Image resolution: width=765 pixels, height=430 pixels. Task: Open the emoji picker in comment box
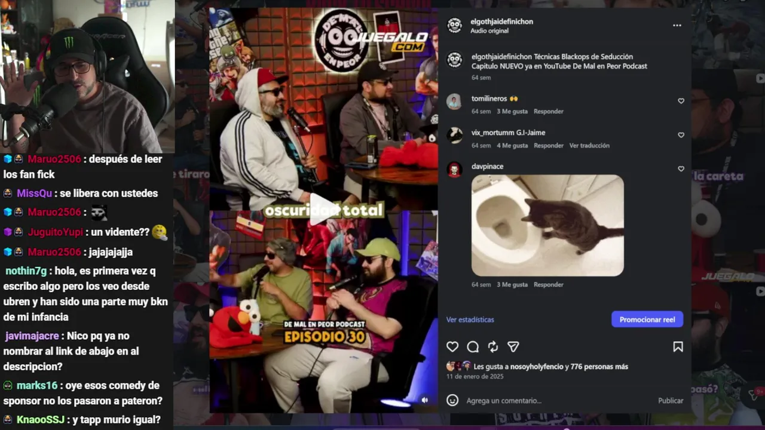pos(452,400)
